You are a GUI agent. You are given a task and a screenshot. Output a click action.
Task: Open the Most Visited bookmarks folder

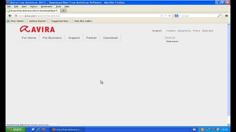(x=15, y=21)
